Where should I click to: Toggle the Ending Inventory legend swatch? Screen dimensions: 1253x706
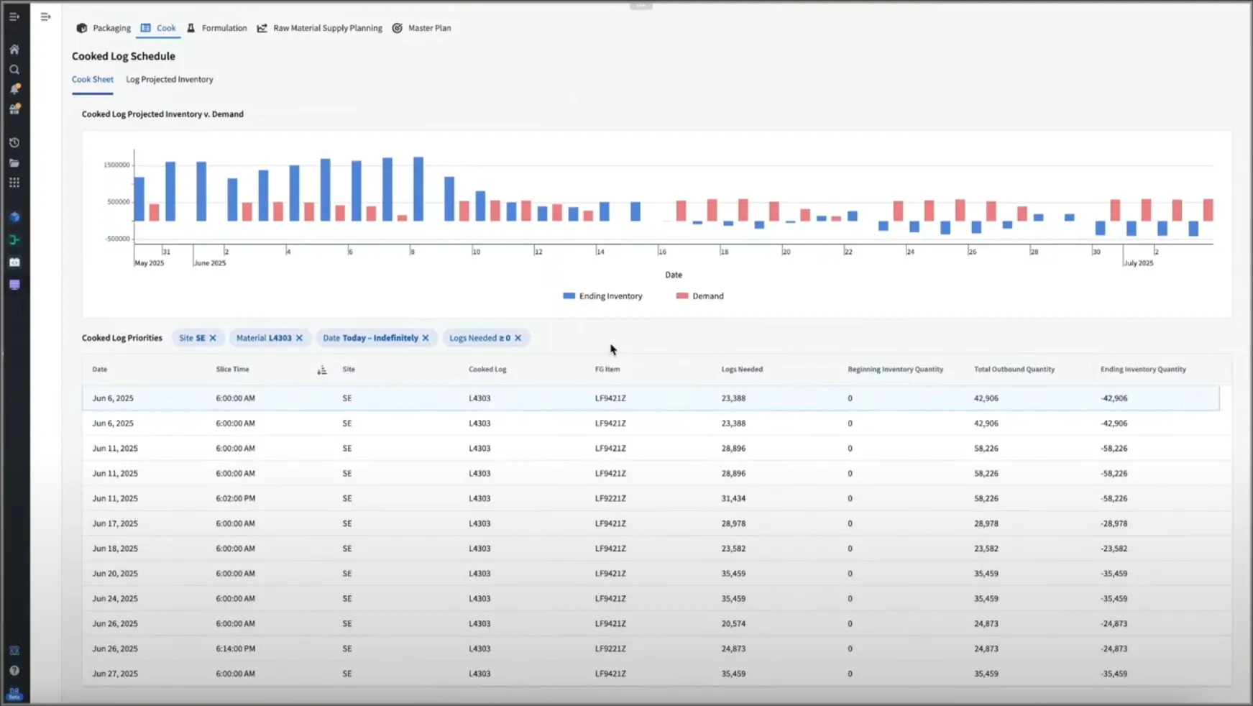click(569, 296)
